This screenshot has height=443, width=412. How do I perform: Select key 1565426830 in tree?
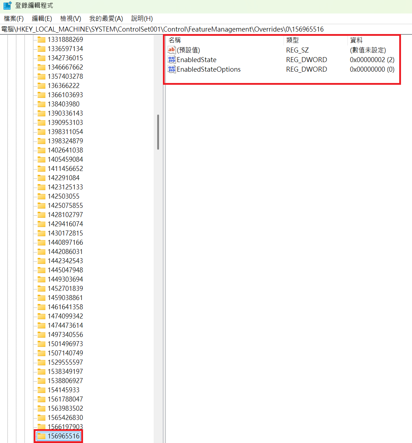65,417
